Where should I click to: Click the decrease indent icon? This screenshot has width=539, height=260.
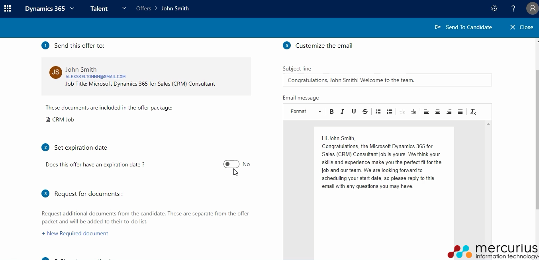tap(402, 112)
